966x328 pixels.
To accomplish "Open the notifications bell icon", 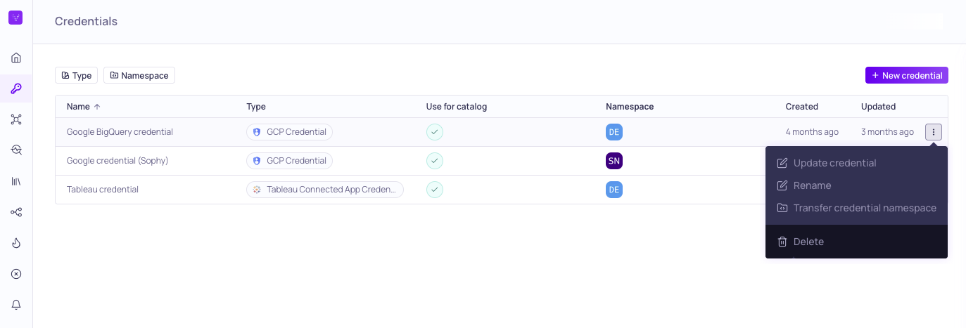I will coord(16,305).
